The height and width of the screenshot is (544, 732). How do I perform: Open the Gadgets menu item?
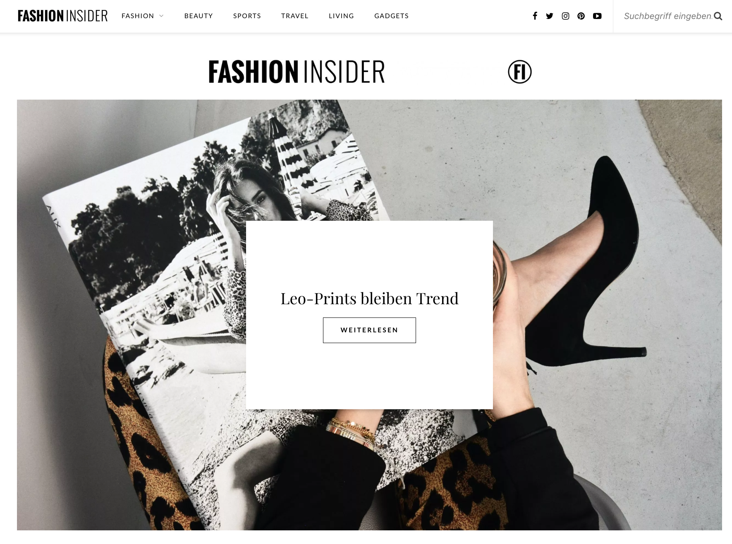point(392,16)
